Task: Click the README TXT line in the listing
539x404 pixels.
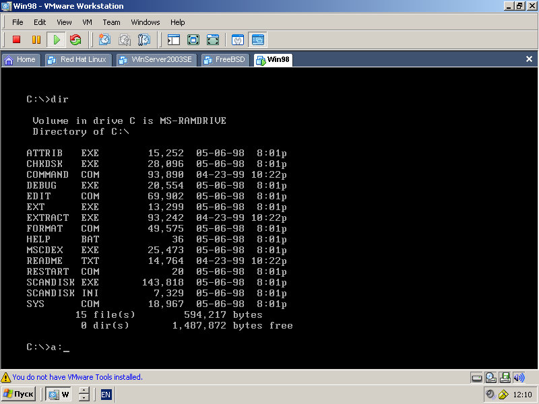Action: pos(157,261)
